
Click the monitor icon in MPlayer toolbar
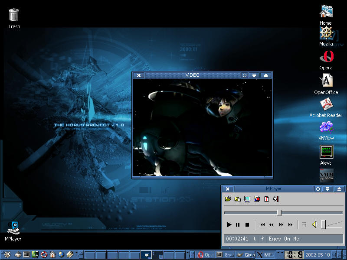tap(247, 199)
